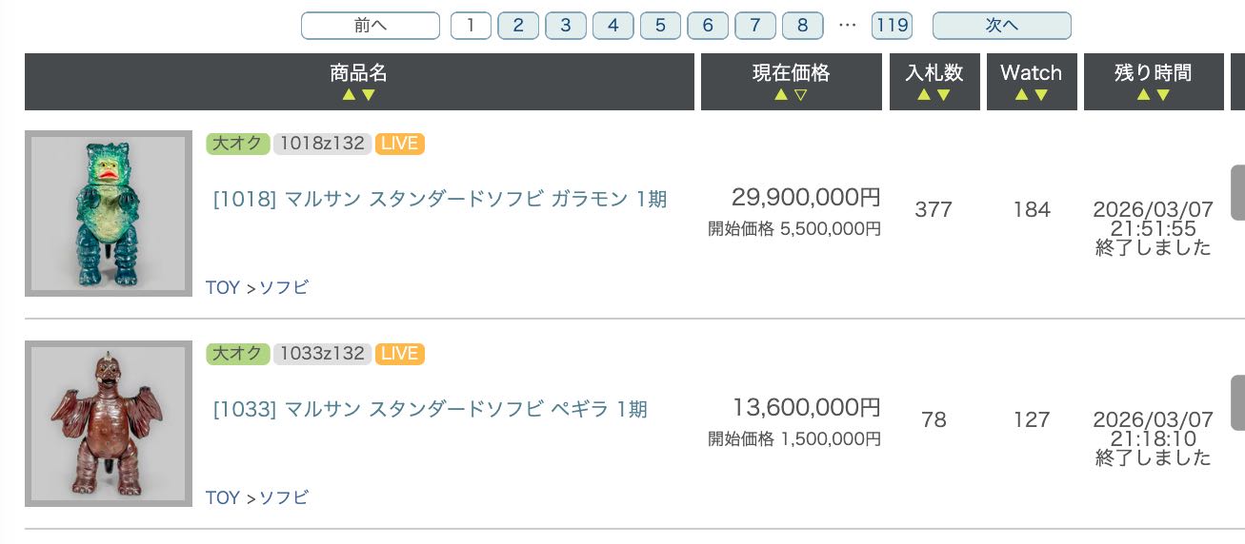The height and width of the screenshot is (544, 1245).
Task: Sort product name ascending arrow
Action: click(x=349, y=95)
